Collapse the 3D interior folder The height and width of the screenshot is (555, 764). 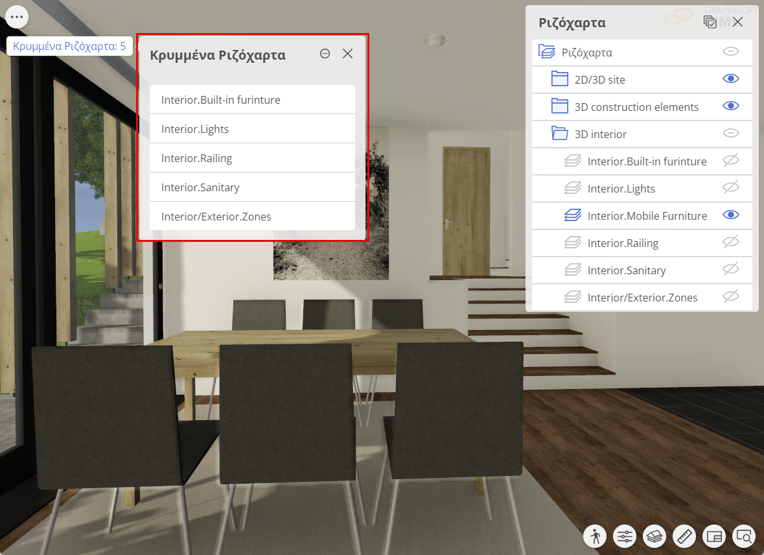(559, 134)
